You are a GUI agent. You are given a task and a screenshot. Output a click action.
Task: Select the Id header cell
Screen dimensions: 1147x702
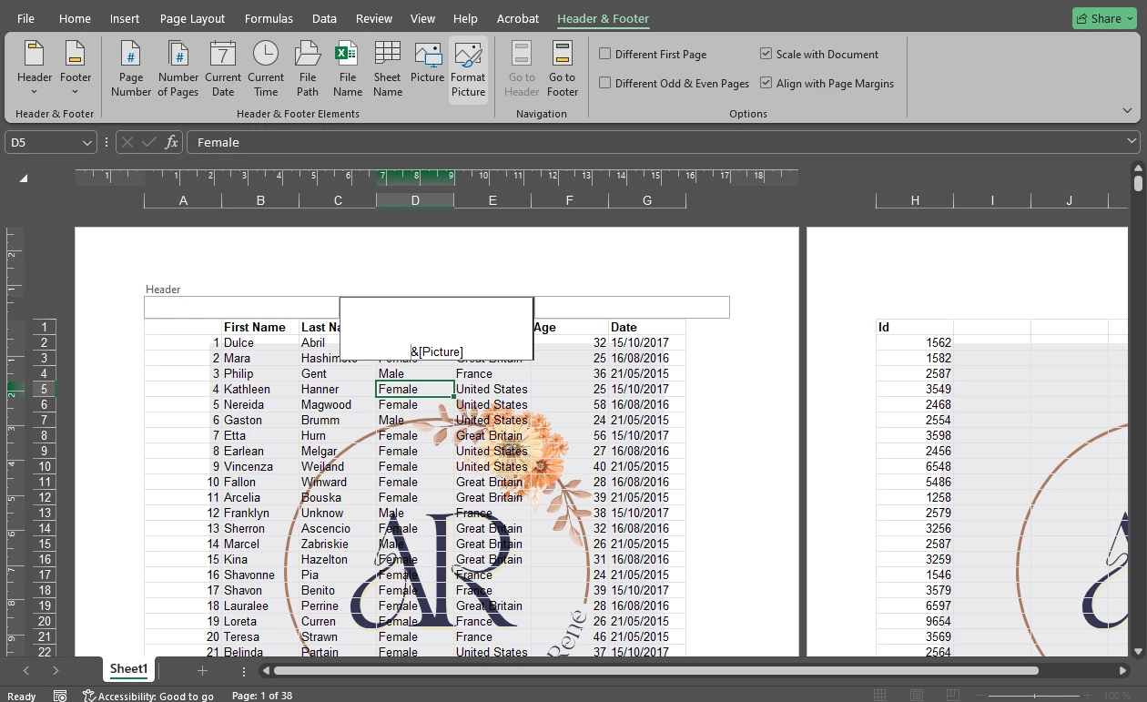pos(915,327)
